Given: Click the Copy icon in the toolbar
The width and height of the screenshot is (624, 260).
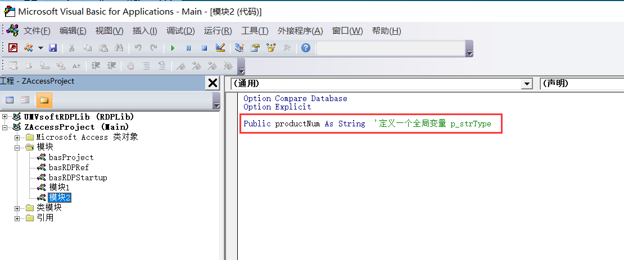Looking at the screenshot, I should click(88, 48).
